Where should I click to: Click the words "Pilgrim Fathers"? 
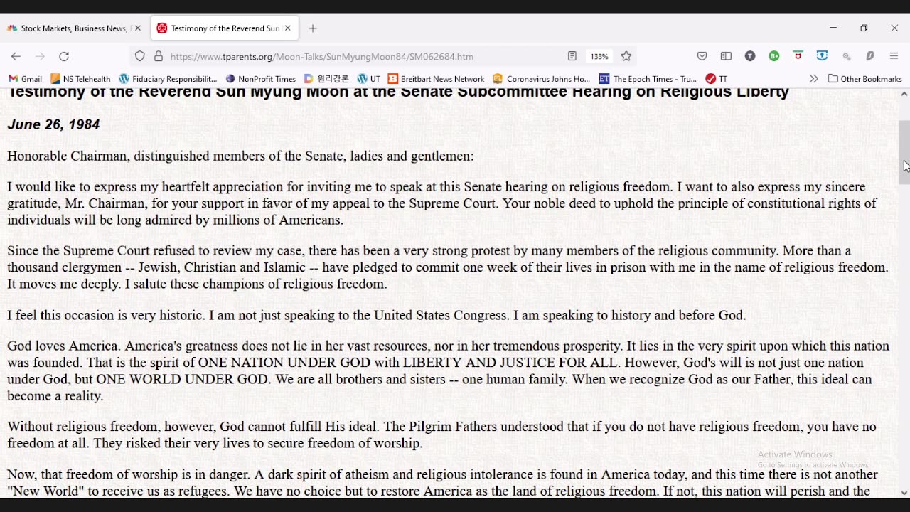coord(453,427)
